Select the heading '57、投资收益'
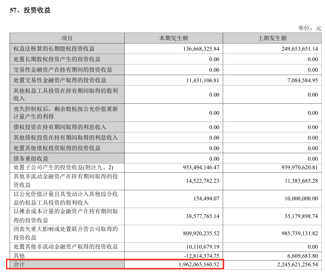This screenshot has width=326, height=274. click(x=30, y=10)
